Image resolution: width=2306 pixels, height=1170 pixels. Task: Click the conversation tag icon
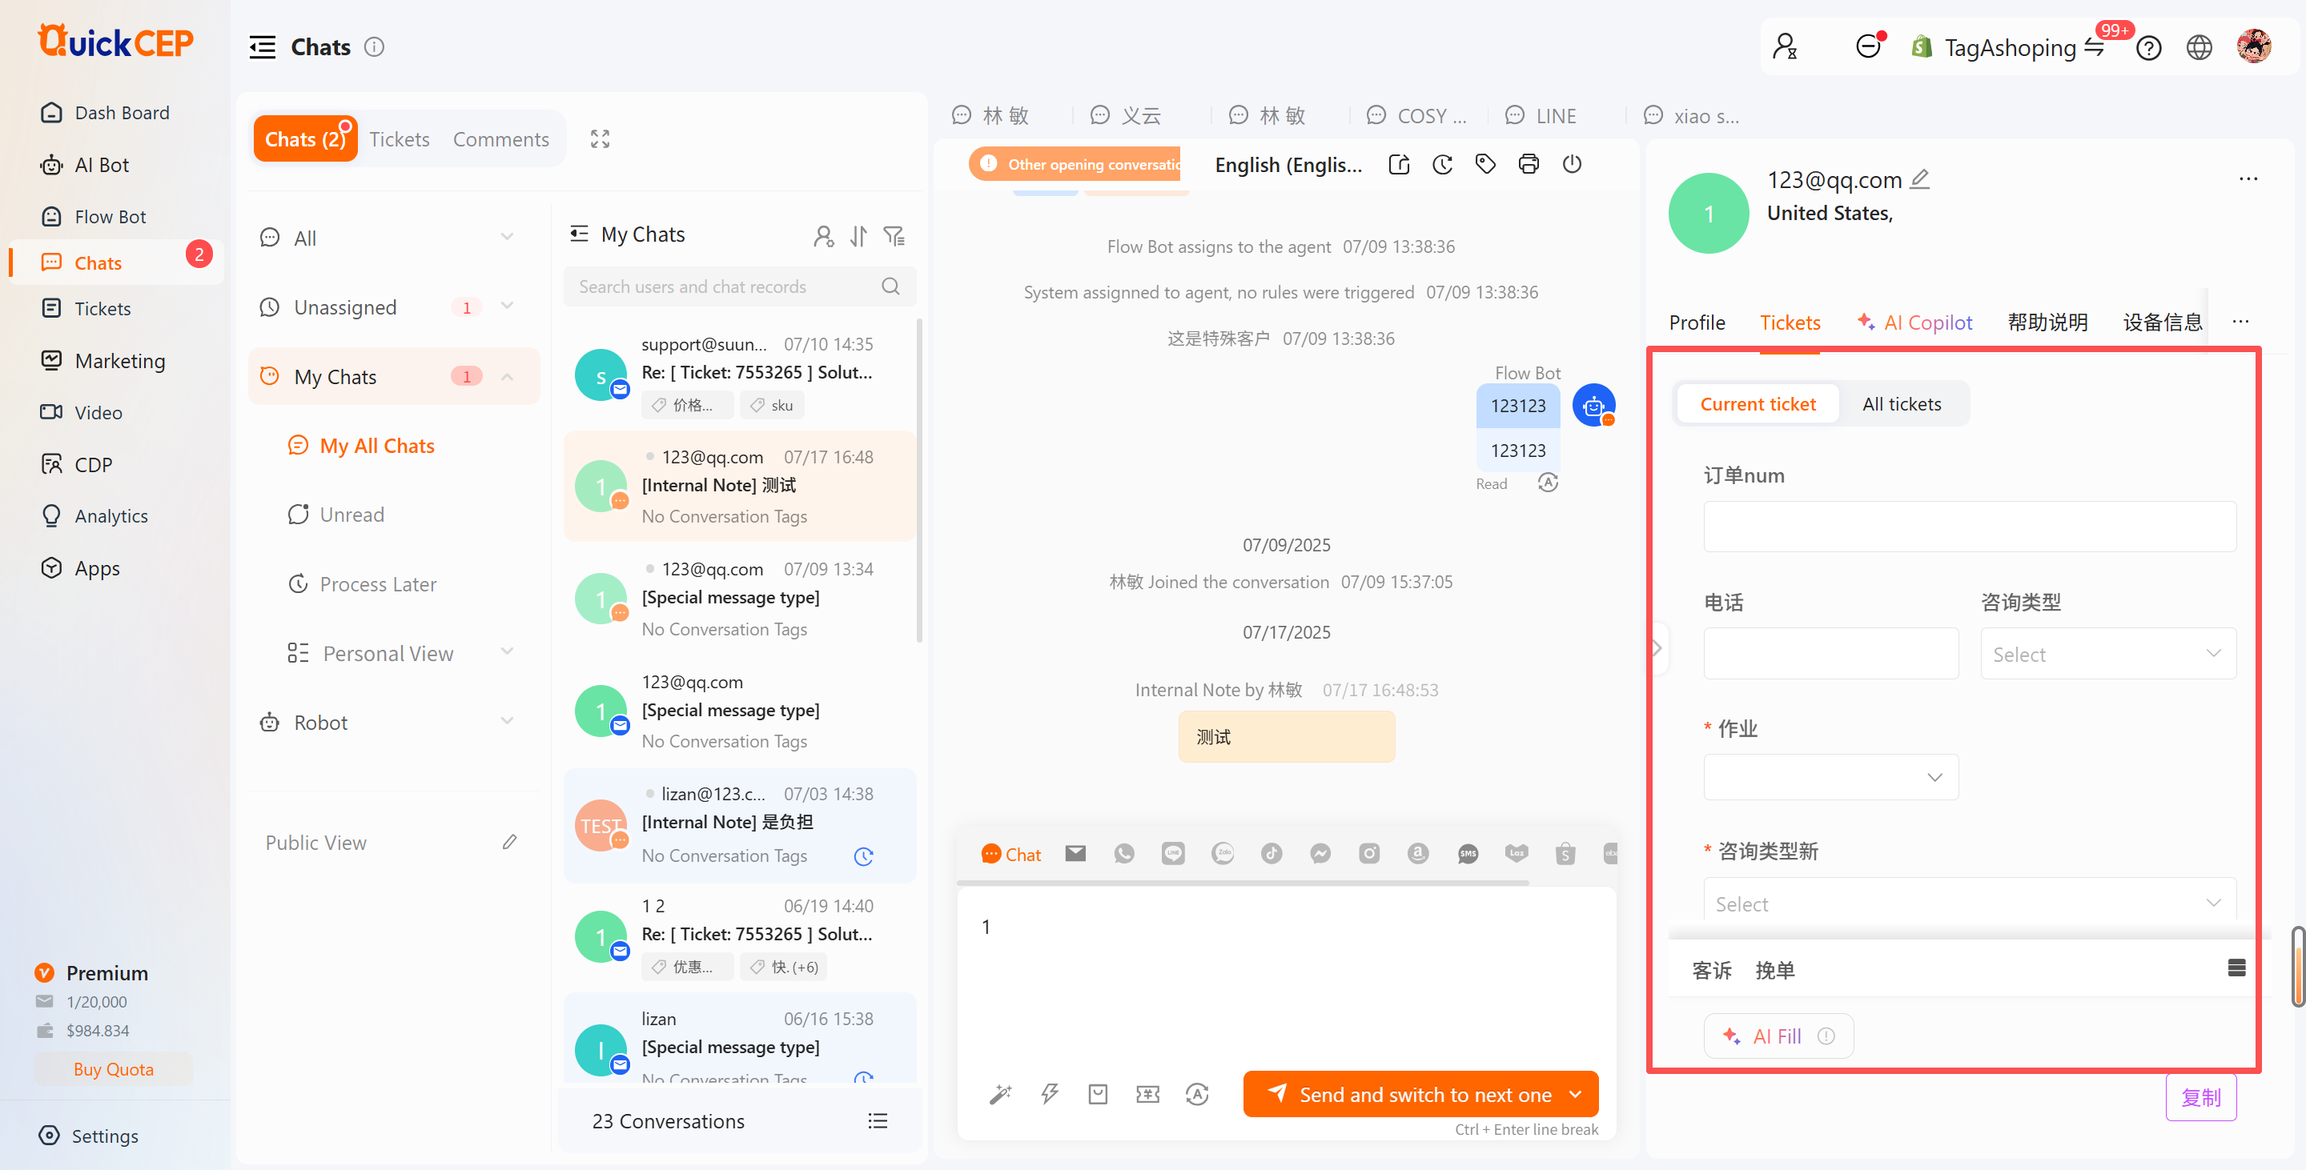1485,165
